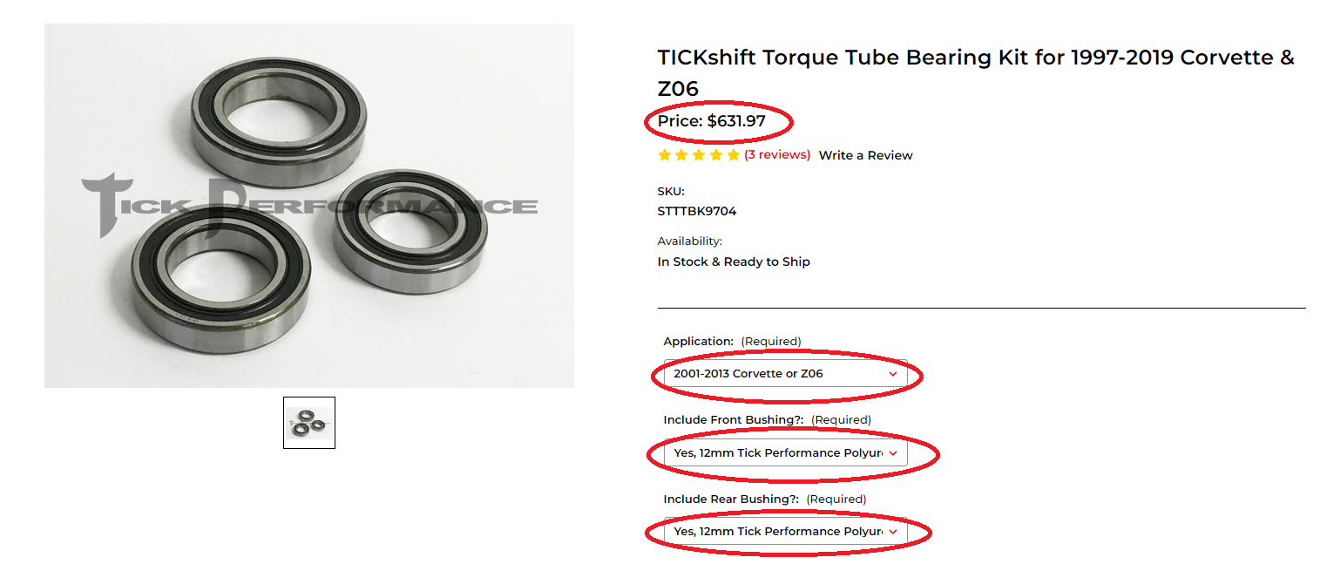Select the bearing kit thumbnail below the main photo
The image size is (1320, 564).
click(x=308, y=422)
